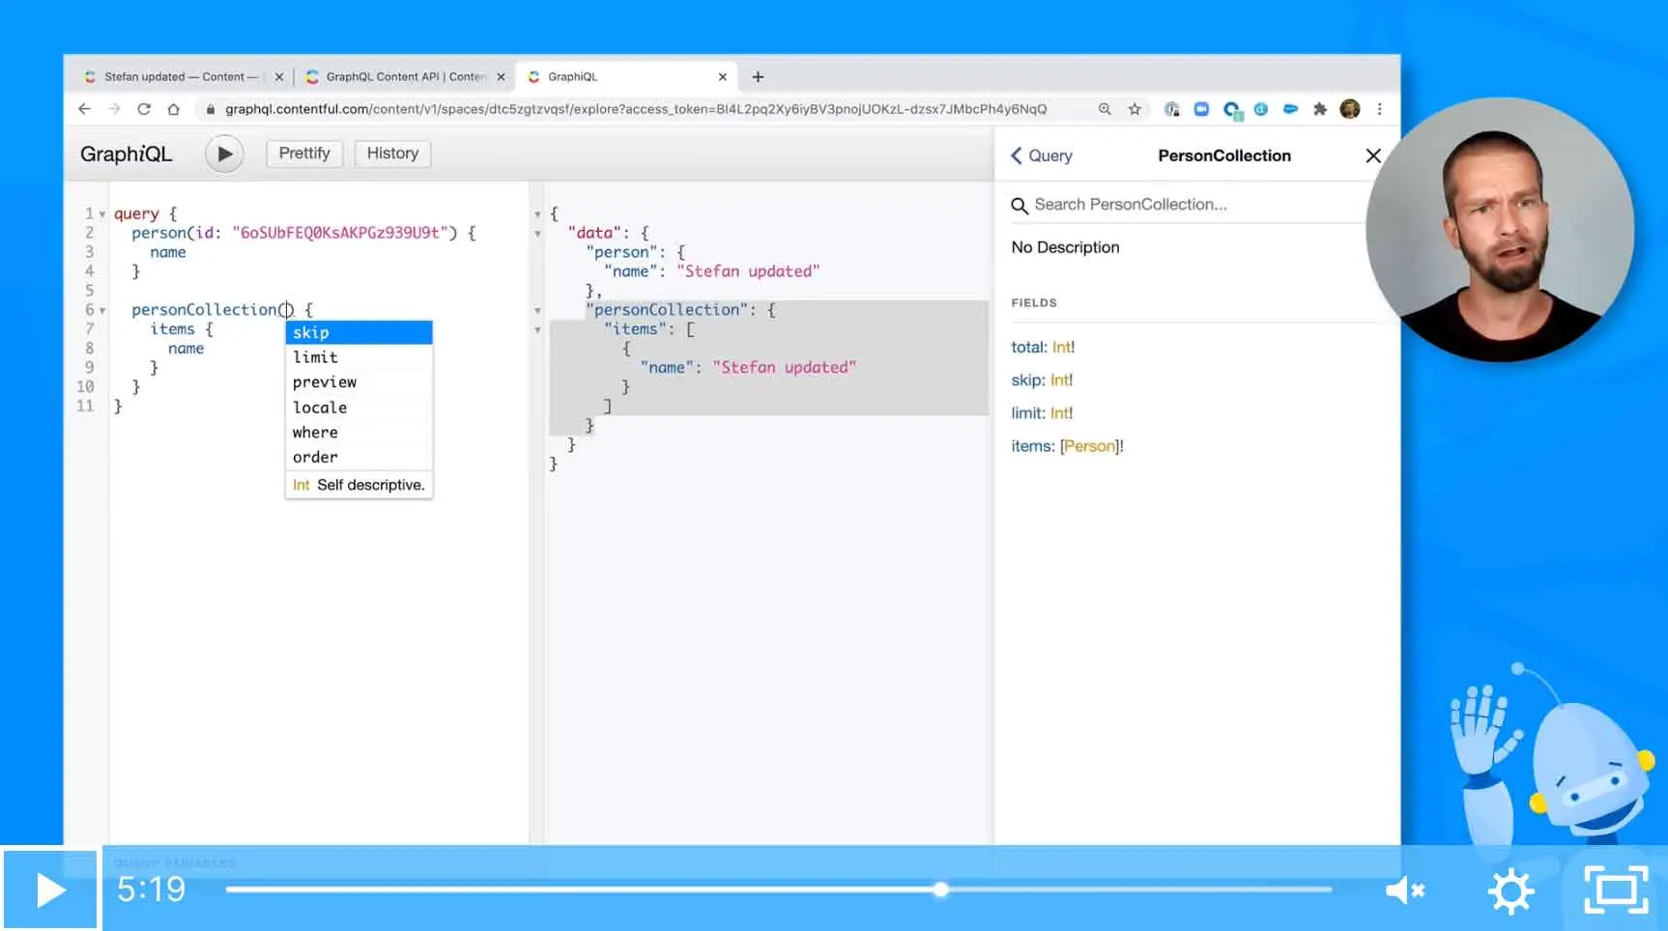The width and height of the screenshot is (1668, 931).
Task: Click the Prettify button
Action: tap(304, 154)
